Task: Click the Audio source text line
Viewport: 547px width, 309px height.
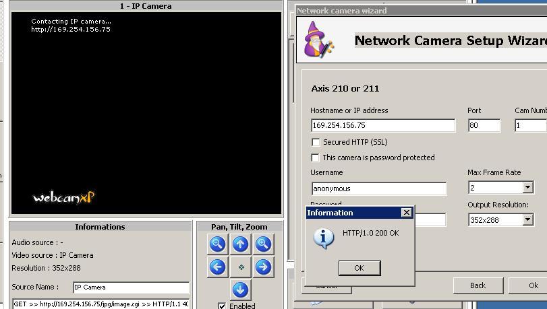Action: (x=37, y=242)
